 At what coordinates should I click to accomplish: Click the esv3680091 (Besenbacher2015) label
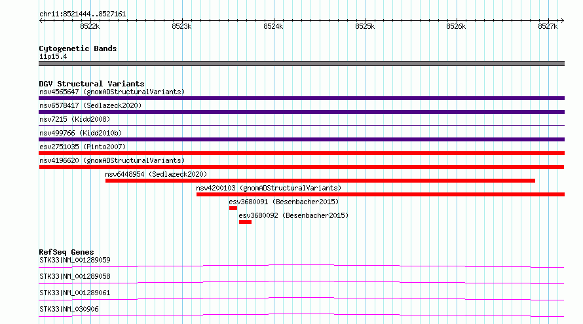pos(284,202)
